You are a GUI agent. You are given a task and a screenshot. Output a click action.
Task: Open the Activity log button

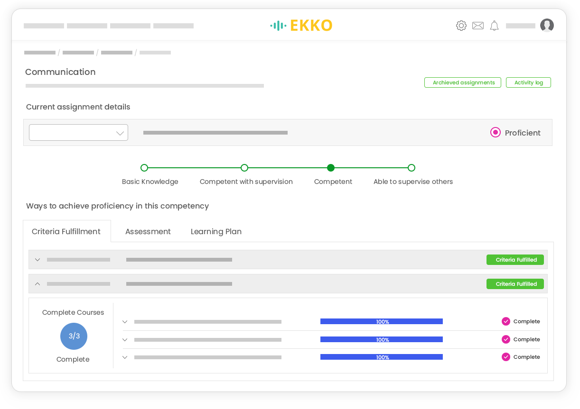[x=528, y=82]
